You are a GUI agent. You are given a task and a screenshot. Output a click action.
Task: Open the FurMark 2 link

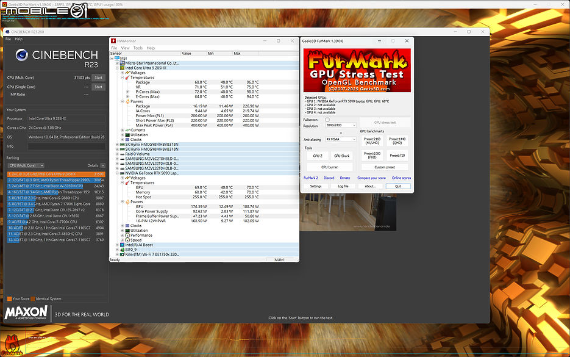tap(311, 178)
